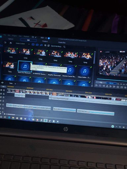Select Movie mode in preview panel

(111, 83)
